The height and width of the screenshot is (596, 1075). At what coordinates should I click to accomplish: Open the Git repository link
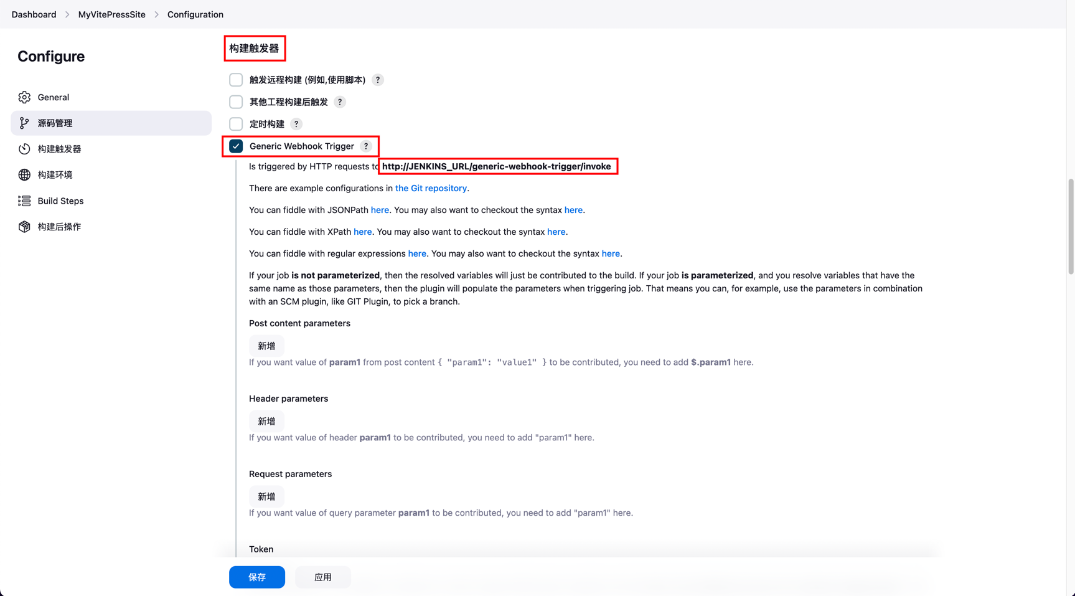431,188
